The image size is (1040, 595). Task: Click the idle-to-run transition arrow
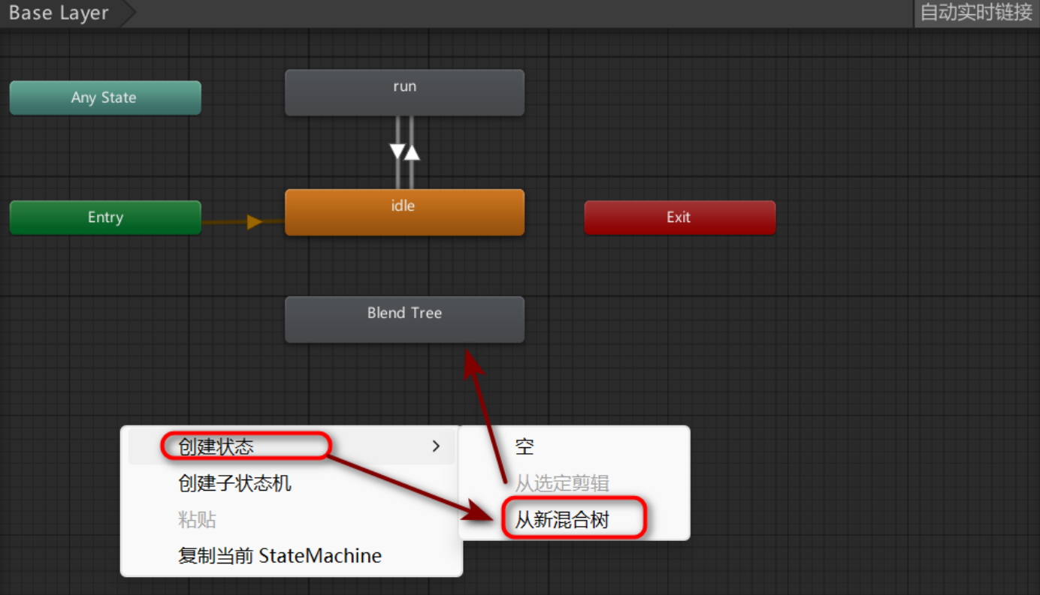click(x=412, y=152)
